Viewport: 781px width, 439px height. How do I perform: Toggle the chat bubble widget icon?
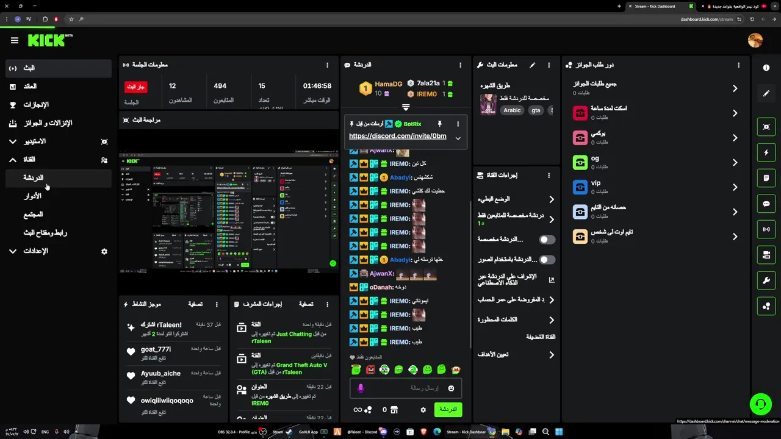point(766,204)
